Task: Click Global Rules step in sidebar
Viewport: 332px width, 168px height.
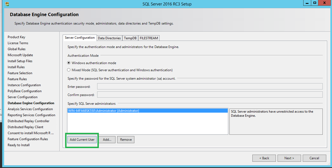Action: 16,49
